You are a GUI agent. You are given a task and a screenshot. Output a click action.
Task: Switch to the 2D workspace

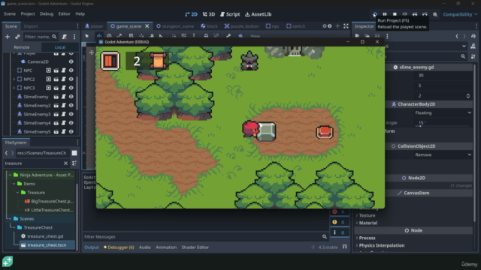[x=191, y=14]
